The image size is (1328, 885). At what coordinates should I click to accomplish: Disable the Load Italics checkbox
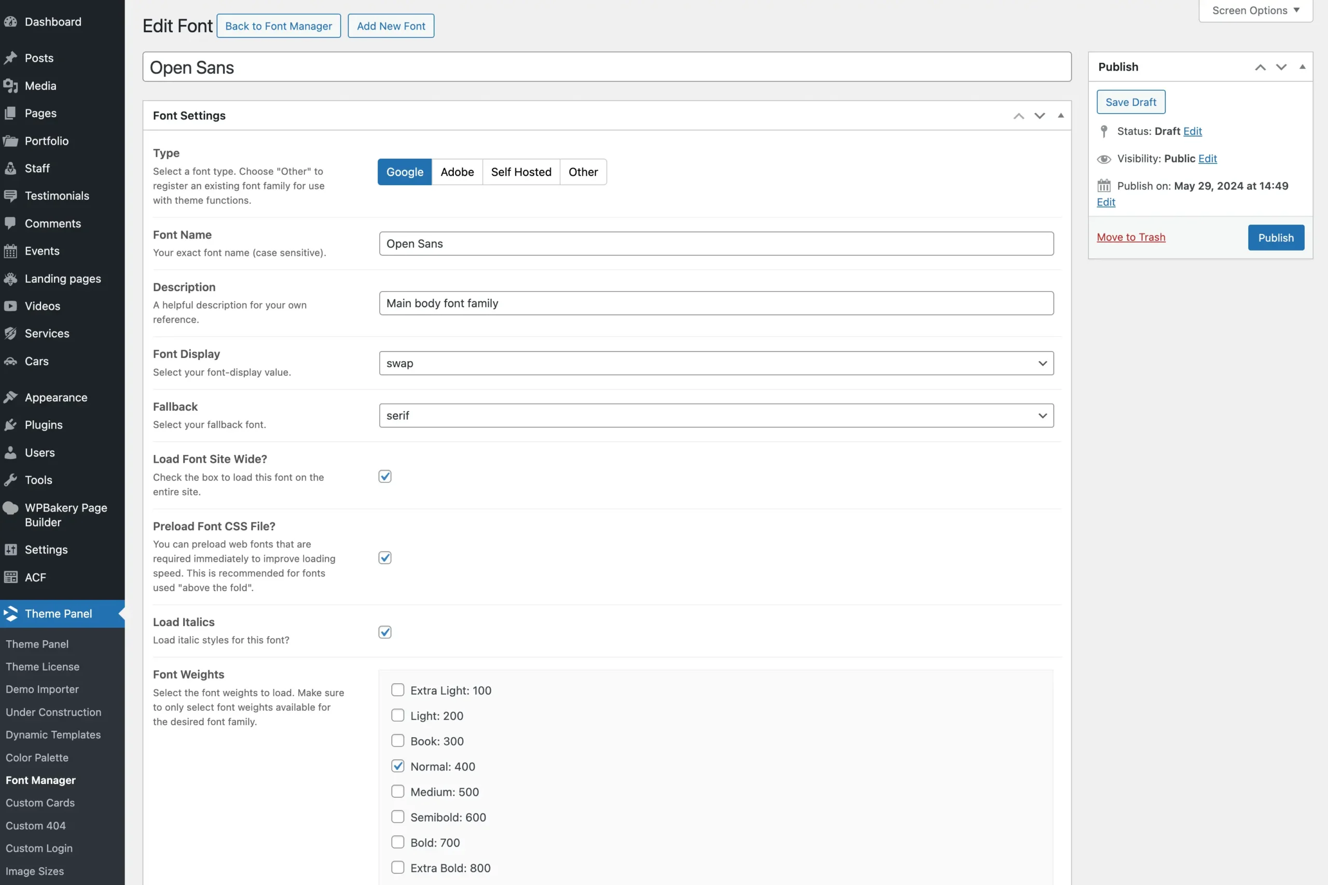[385, 632]
